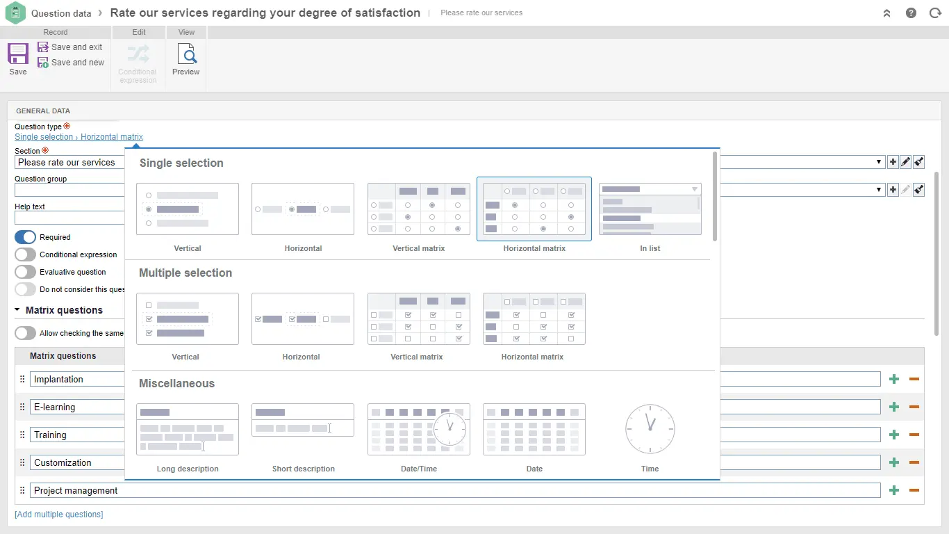
Task: Add a row after the Implantation question
Action: pos(894,379)
